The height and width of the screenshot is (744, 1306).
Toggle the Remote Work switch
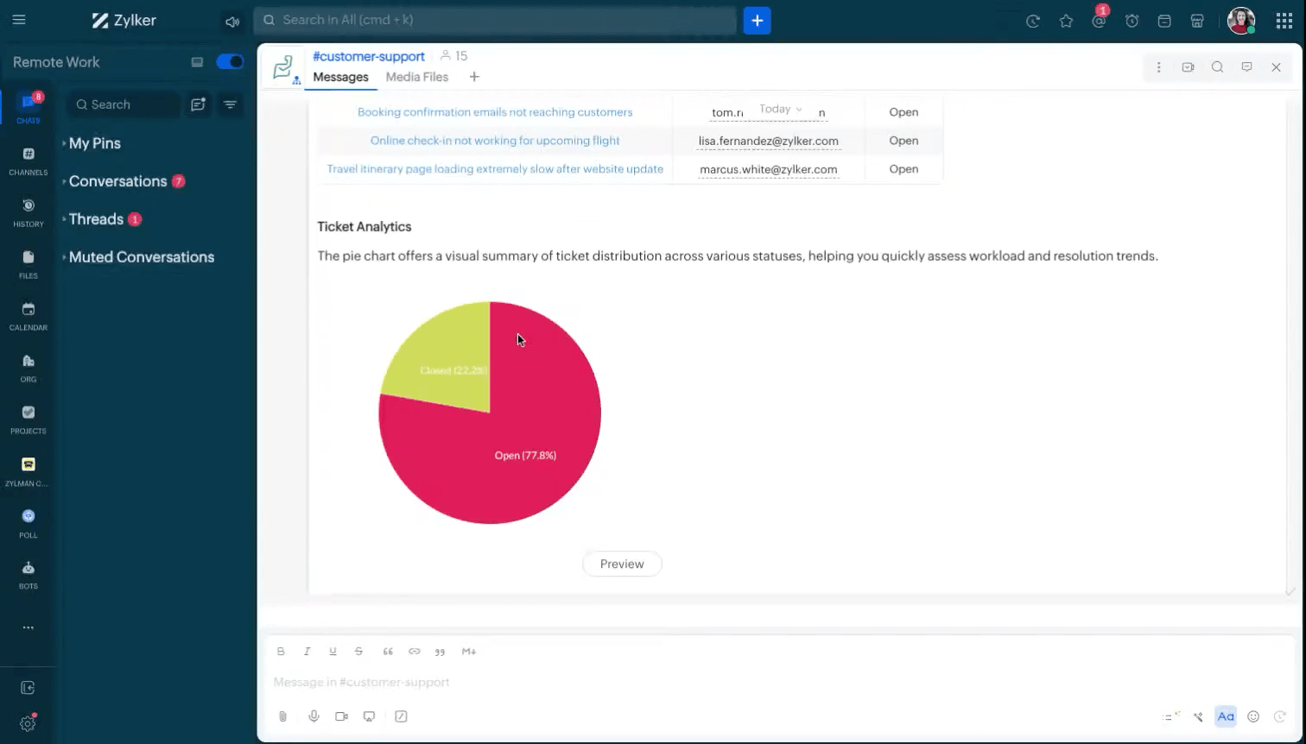pyautogui.click(x=230, y=62)
